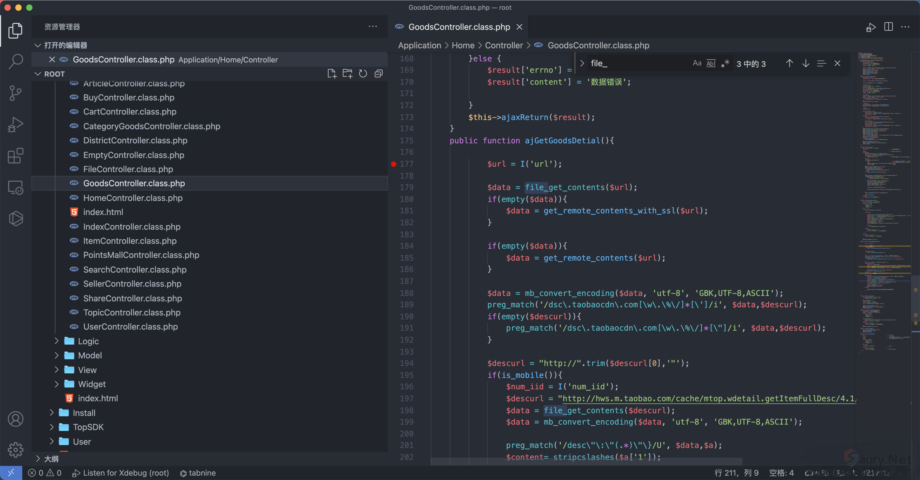Open Source Control view

[16, 93]
